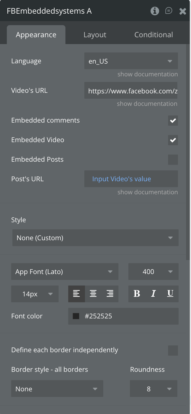The height and width of the screenshot is (414, 191).
Task: Toggle underline font formatting
Action: (170, 294)
